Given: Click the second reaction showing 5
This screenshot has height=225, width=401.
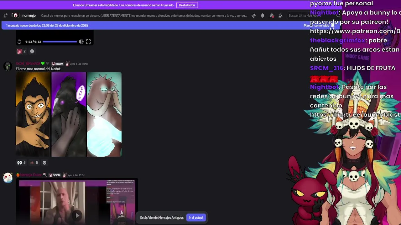Looking at the screenshot, I should 34,162.
